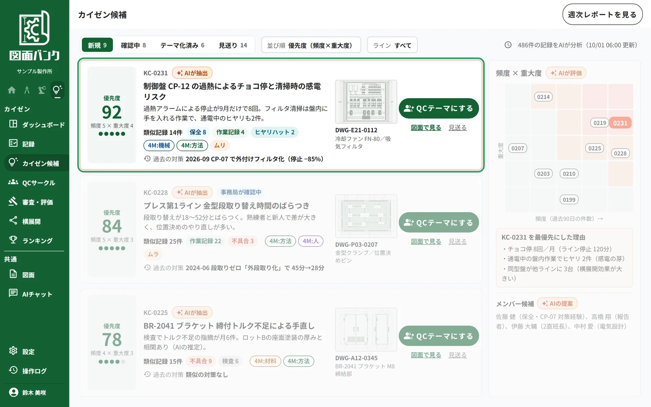Switch to テーマ化済み 6 tab
Image resolution: width=651 pixels, height=407 pixels.
pyautogui.click(x=182, y=45)
